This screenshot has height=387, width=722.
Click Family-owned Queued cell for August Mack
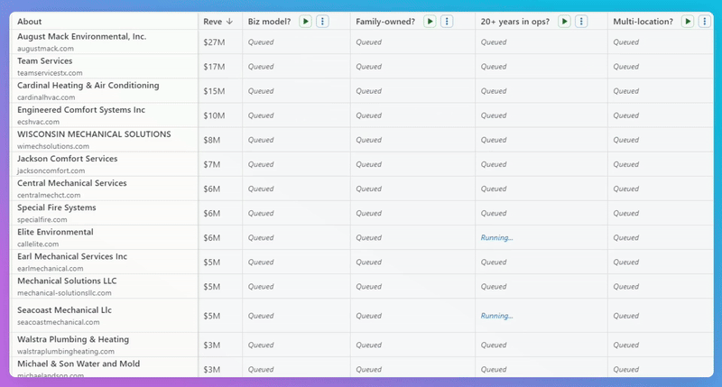(412, 41)
